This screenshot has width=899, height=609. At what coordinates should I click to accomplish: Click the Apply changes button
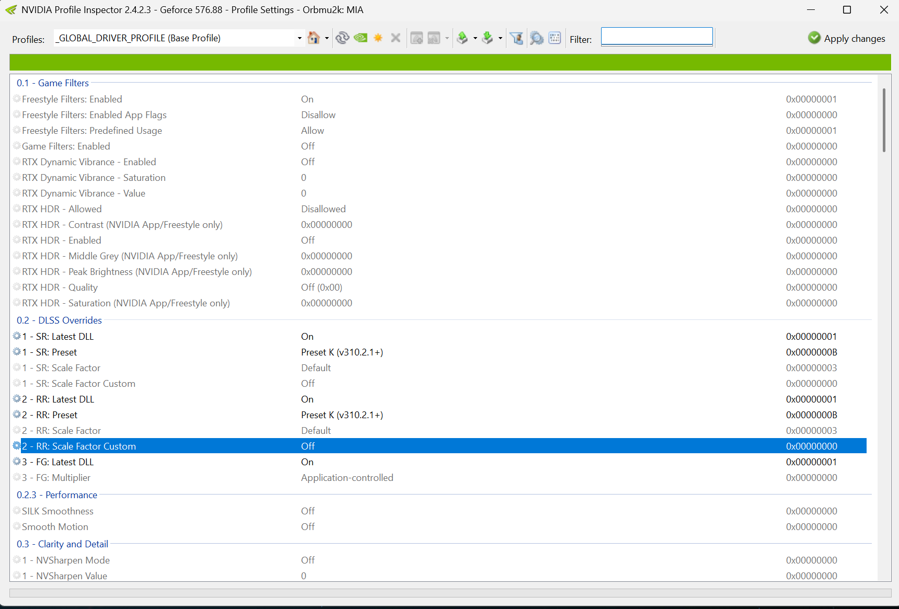coord(847,38)
